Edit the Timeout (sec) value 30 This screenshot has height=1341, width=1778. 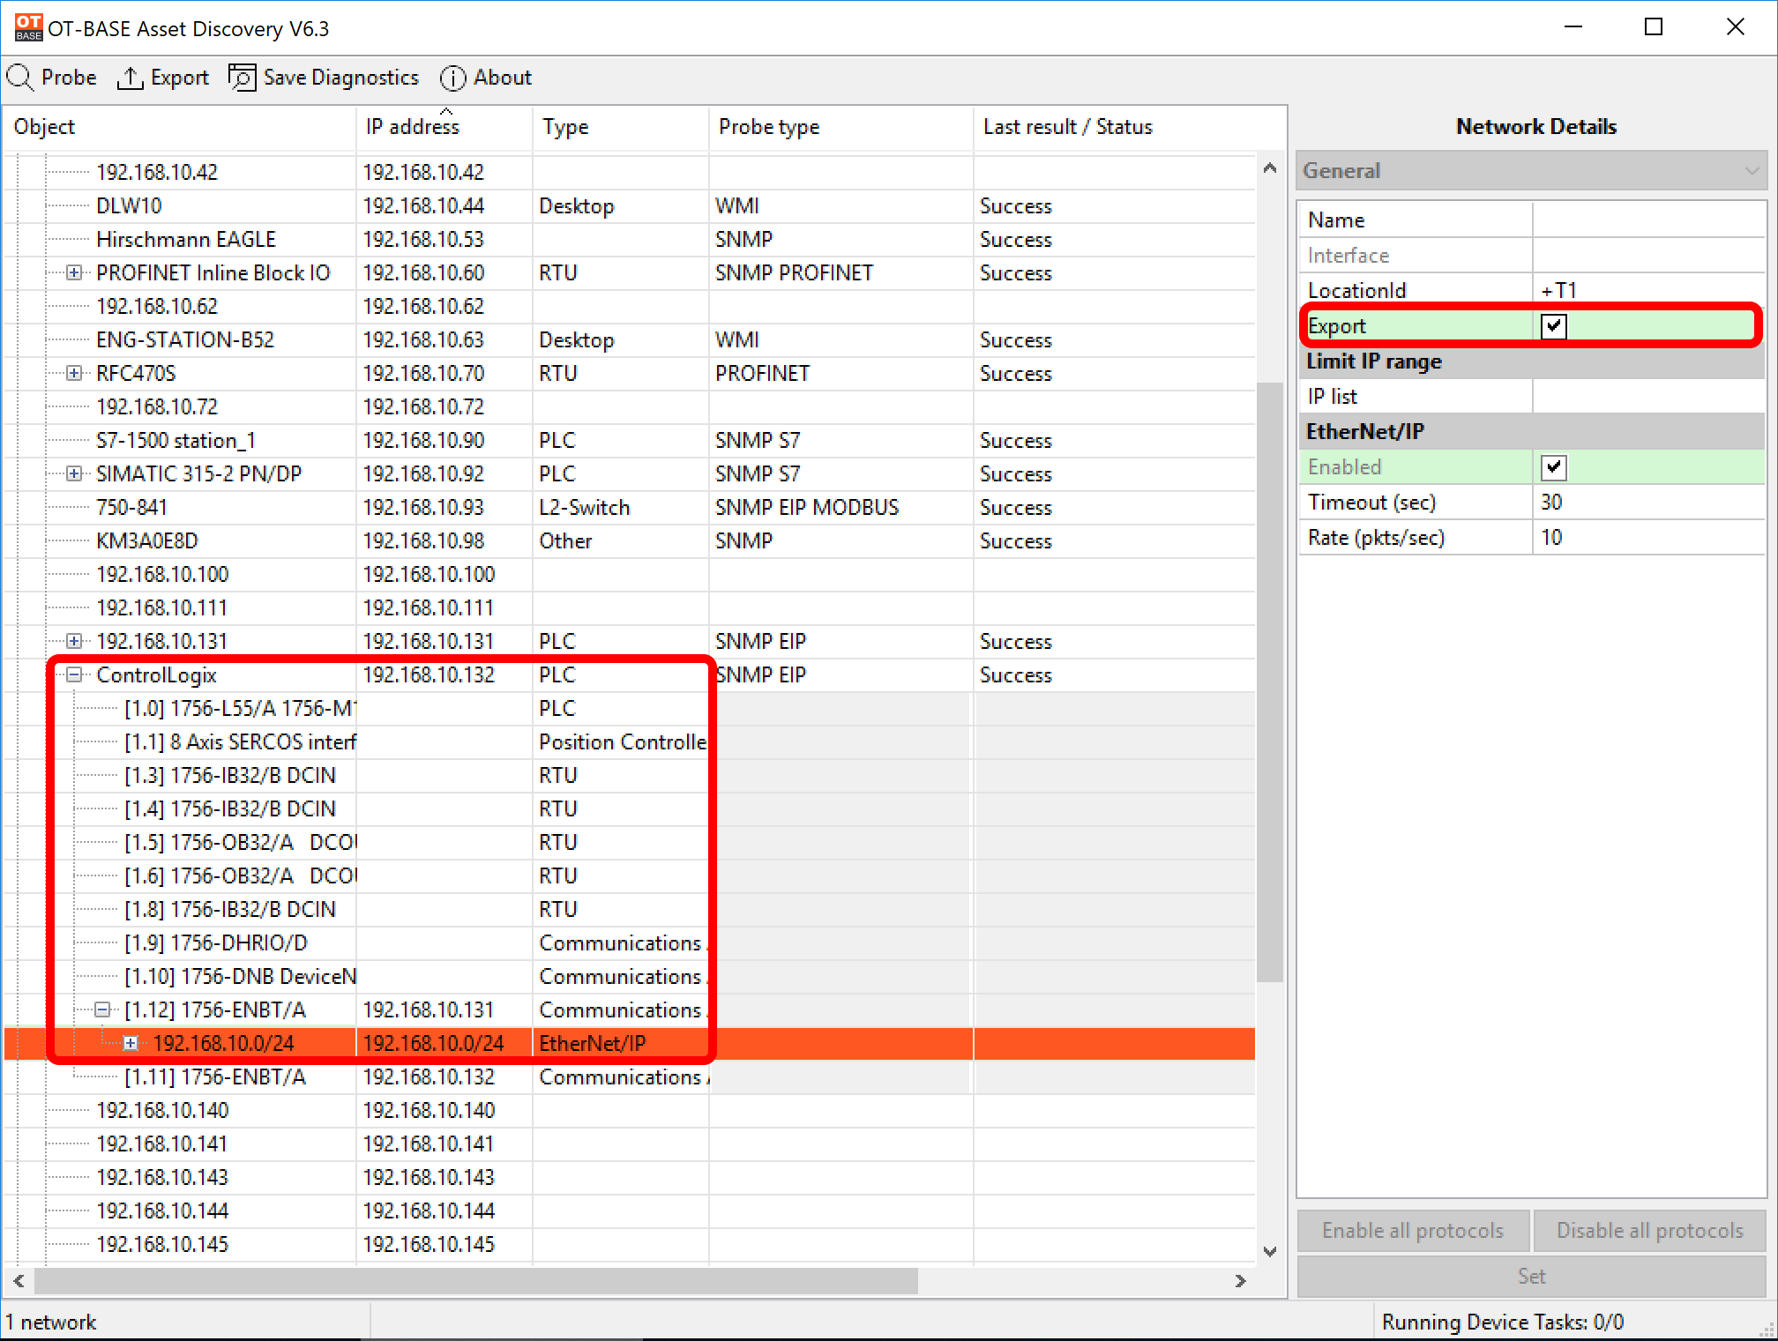1649,503
